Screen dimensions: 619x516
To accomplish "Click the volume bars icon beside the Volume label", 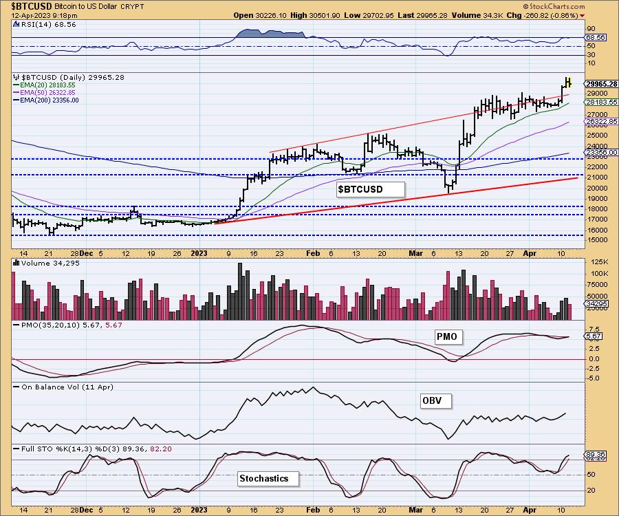I will click(17, 263).
